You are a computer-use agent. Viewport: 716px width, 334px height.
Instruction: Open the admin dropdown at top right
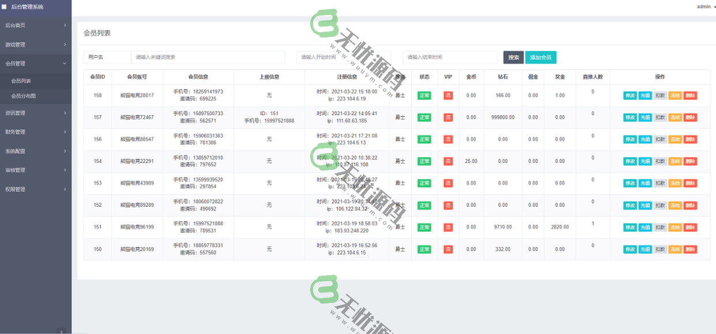(706, 7)
